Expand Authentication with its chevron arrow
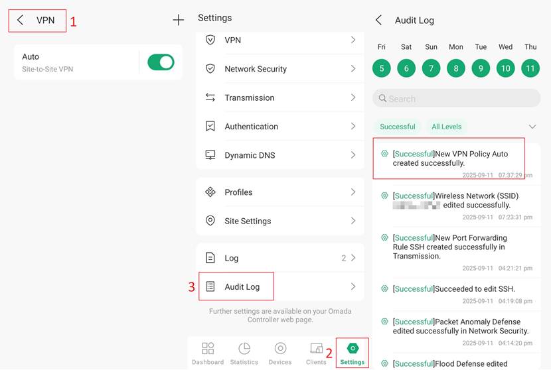Screen dimensions: 551x370 coord(353,126)
